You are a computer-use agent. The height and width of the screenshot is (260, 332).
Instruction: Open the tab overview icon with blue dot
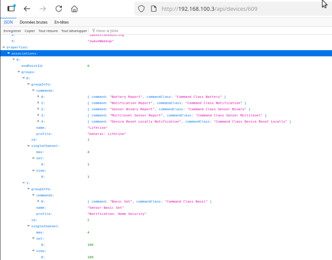tap(11, 8)
